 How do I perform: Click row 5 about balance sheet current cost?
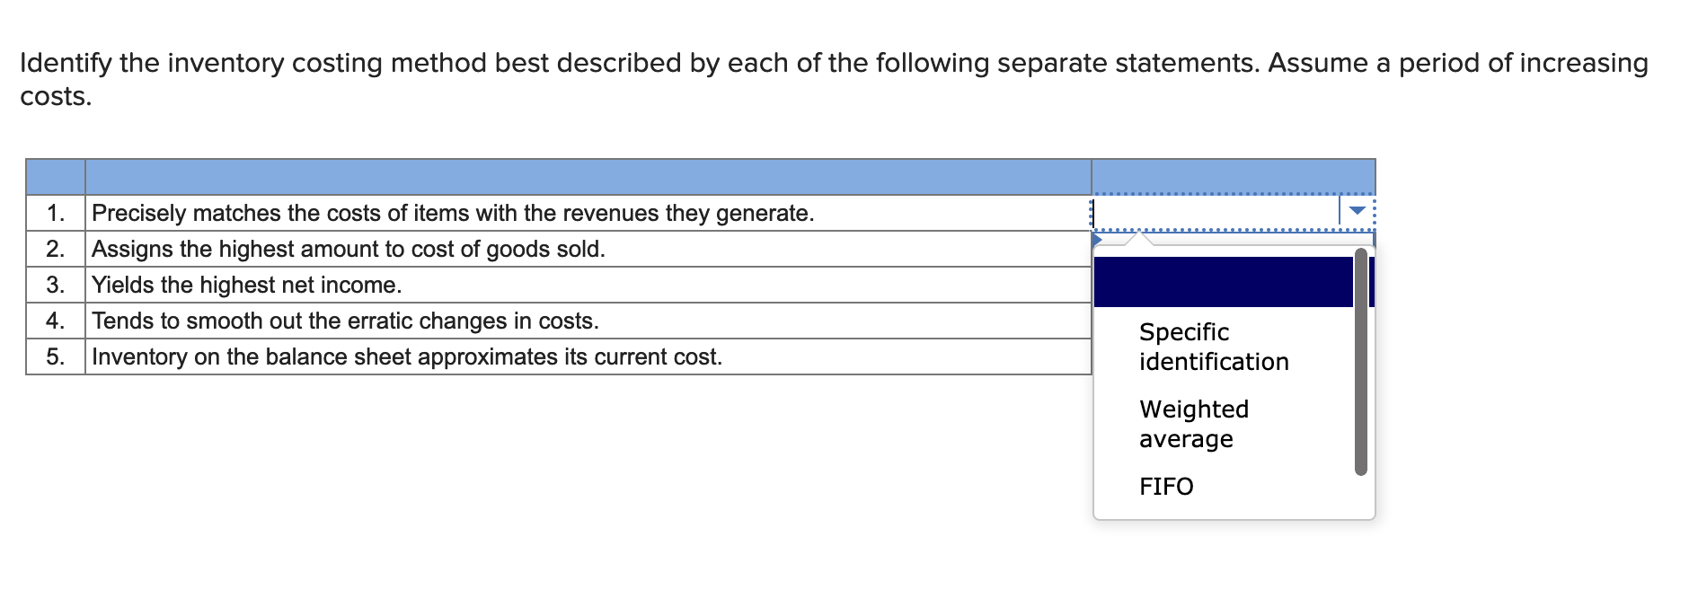(404, 357)
